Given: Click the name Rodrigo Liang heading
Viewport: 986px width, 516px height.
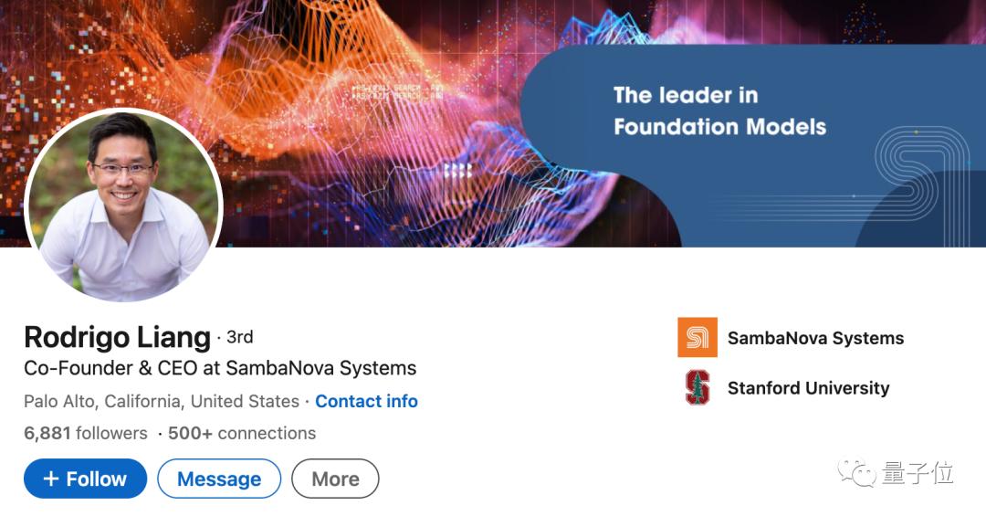Looking at the screenshot, I should tap(117, 337).
